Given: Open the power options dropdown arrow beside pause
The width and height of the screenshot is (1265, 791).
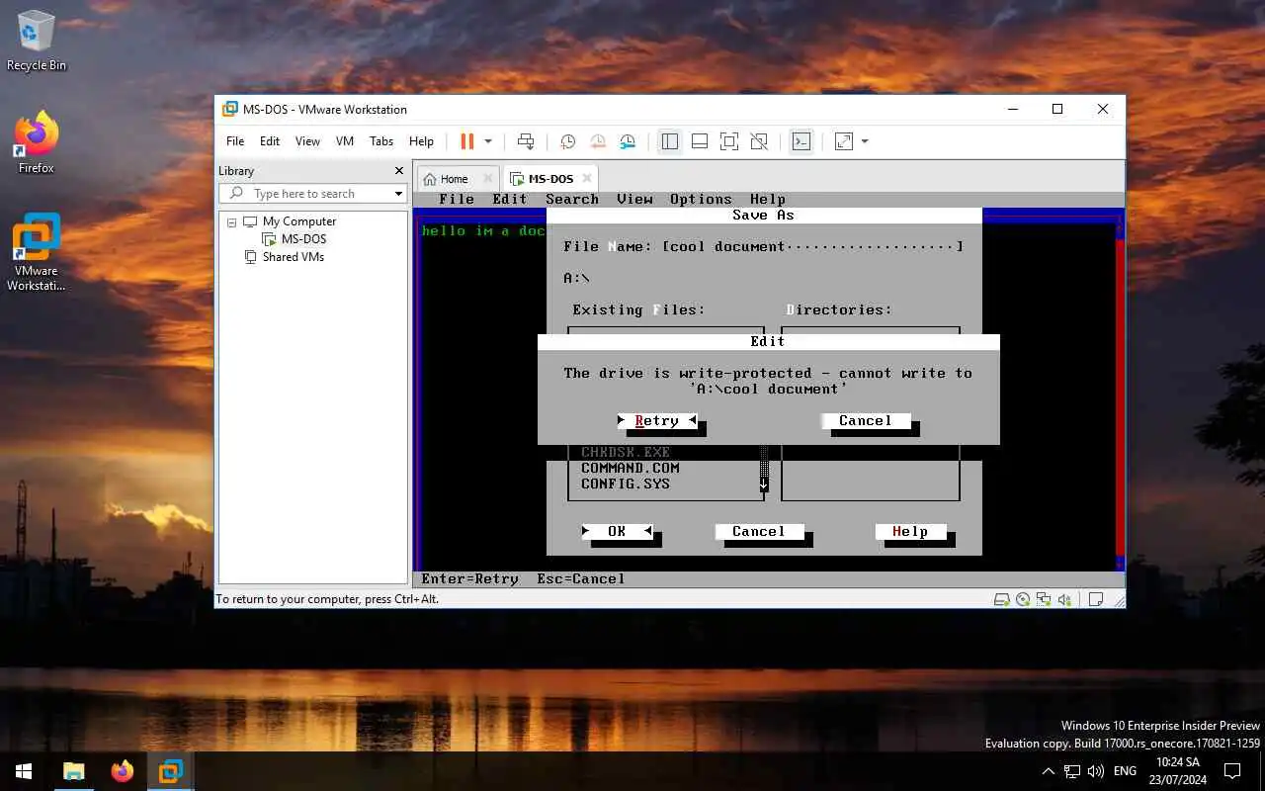Looking at the screenshot, I should [x=487, y=141].
